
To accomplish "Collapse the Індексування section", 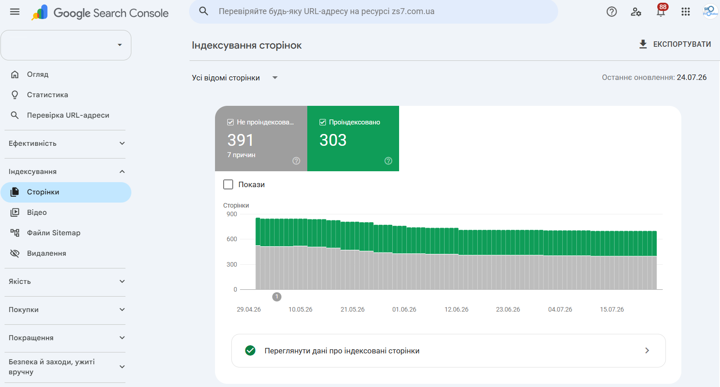I will coord(66,172).
